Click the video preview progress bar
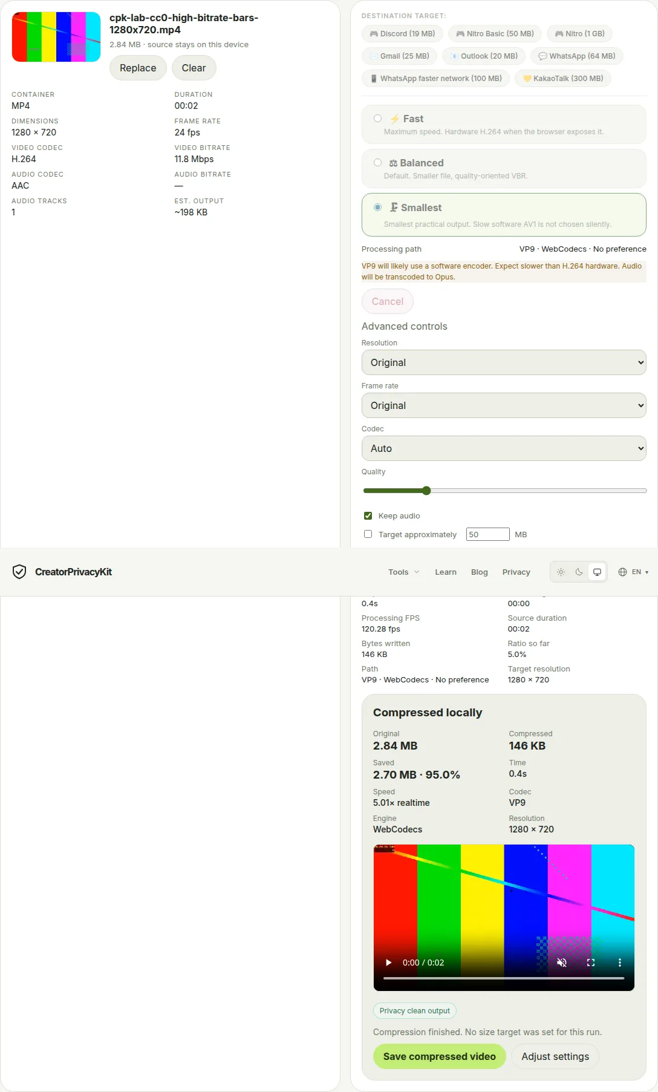658x1092 pixels. pyautogui.click(x=504, y=978)
